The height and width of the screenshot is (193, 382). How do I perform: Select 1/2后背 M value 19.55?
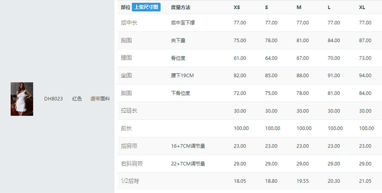pos(303,181)
